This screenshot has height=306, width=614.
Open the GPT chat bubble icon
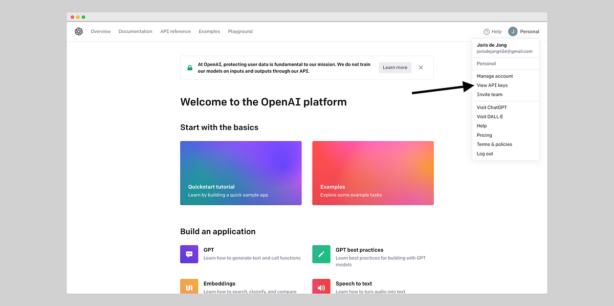coord(189,254)
